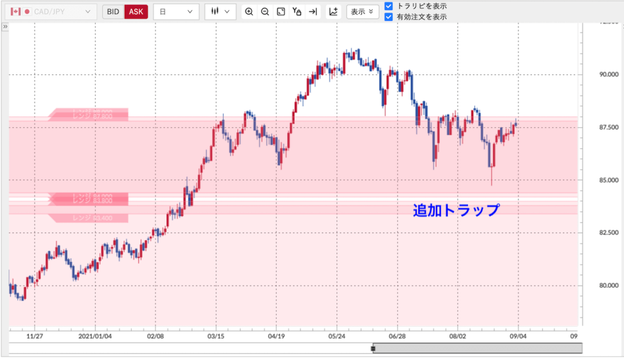Expand the 表示 display menu
The width and height of the screenshot is (624, 361).
[362, 12]
